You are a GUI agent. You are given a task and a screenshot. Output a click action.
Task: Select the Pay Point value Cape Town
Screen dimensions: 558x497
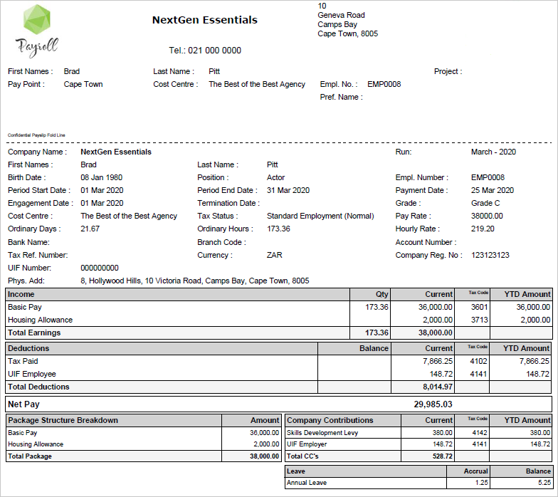[83, 84]
